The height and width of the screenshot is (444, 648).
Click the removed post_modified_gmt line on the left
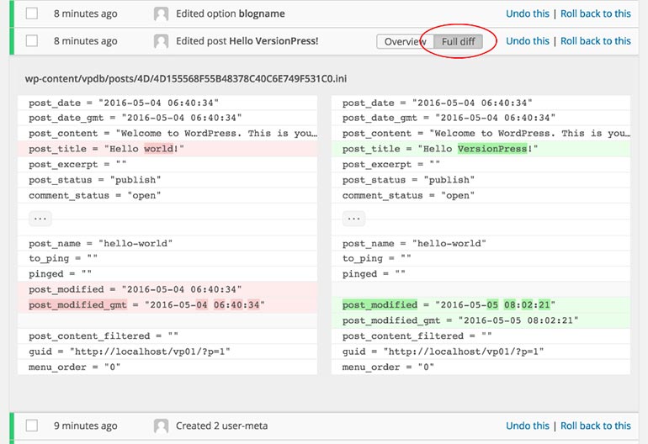click(167, 304)
